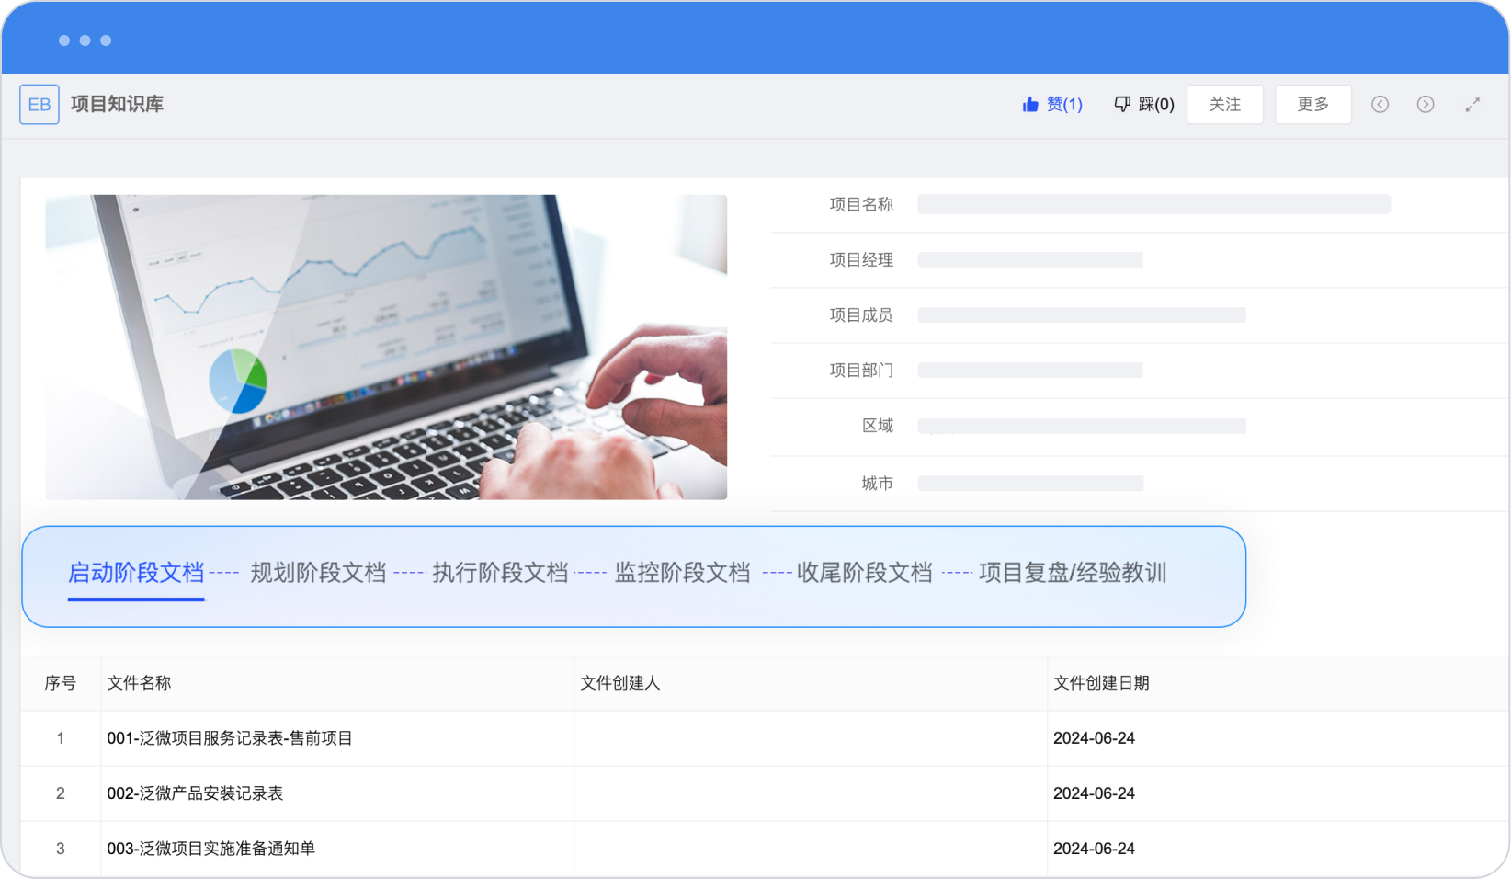
Task: Expand view with fullscreen arrows icon
Action: [x=1472, y=105]
